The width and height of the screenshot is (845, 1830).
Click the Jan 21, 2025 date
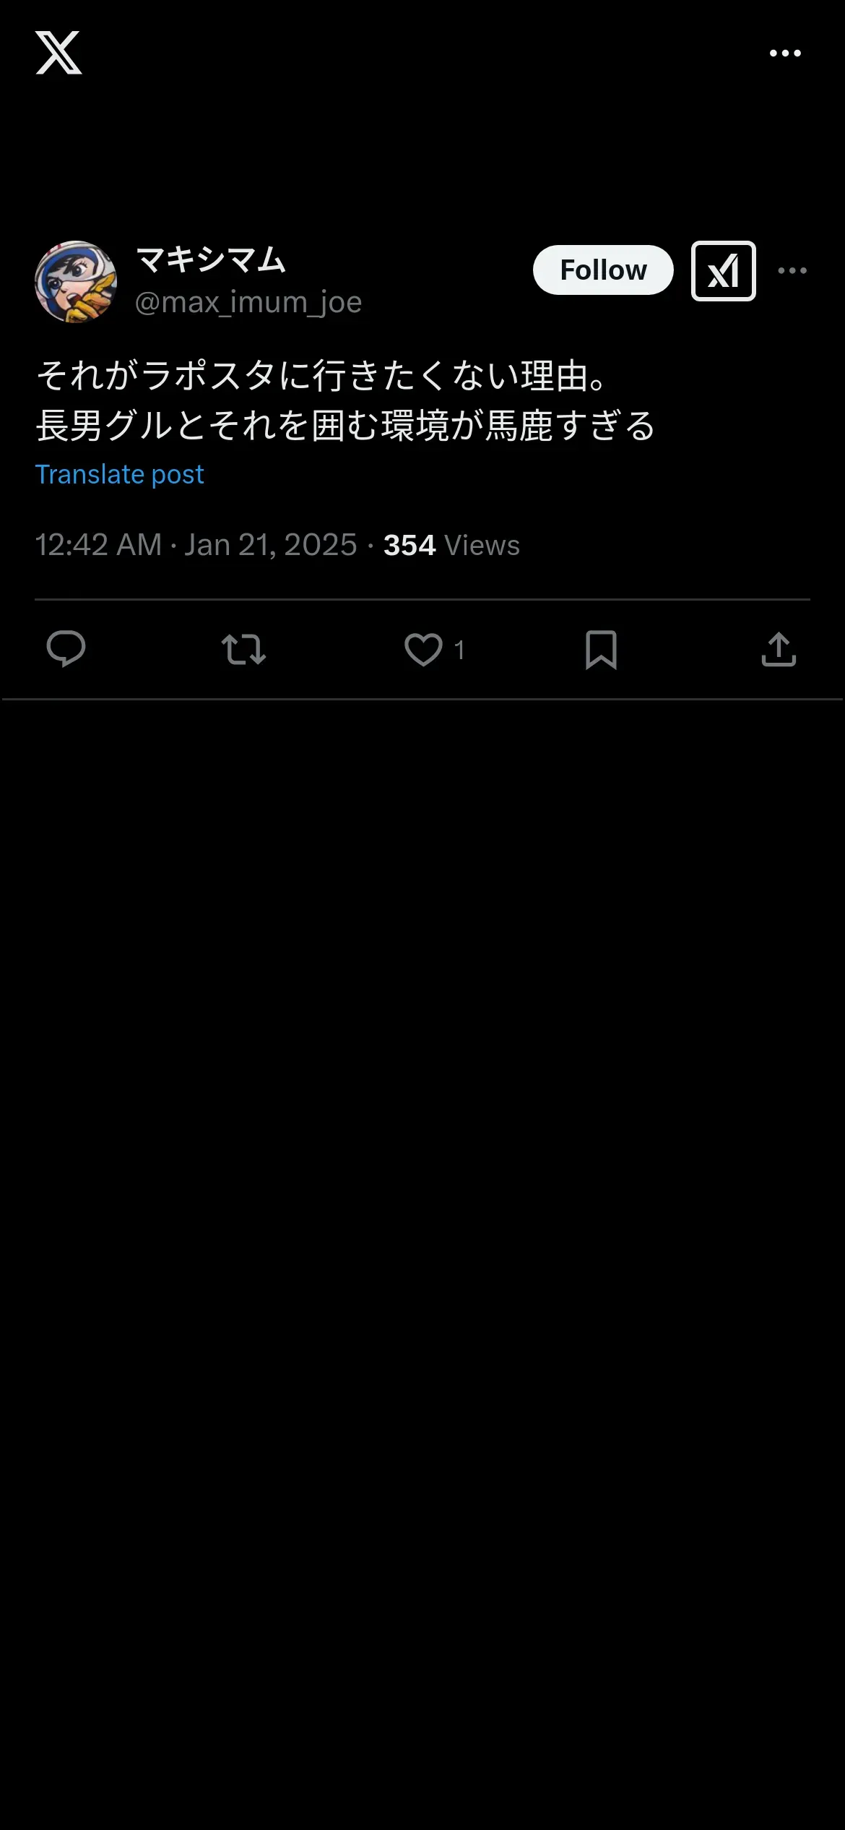point(271,545)
